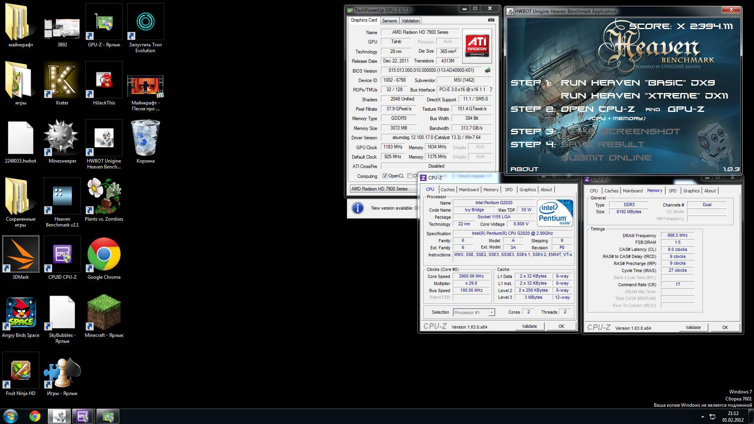Click the GPU-Z screenshot camera icon
The image size is (754, 424).
click(491, 20)
